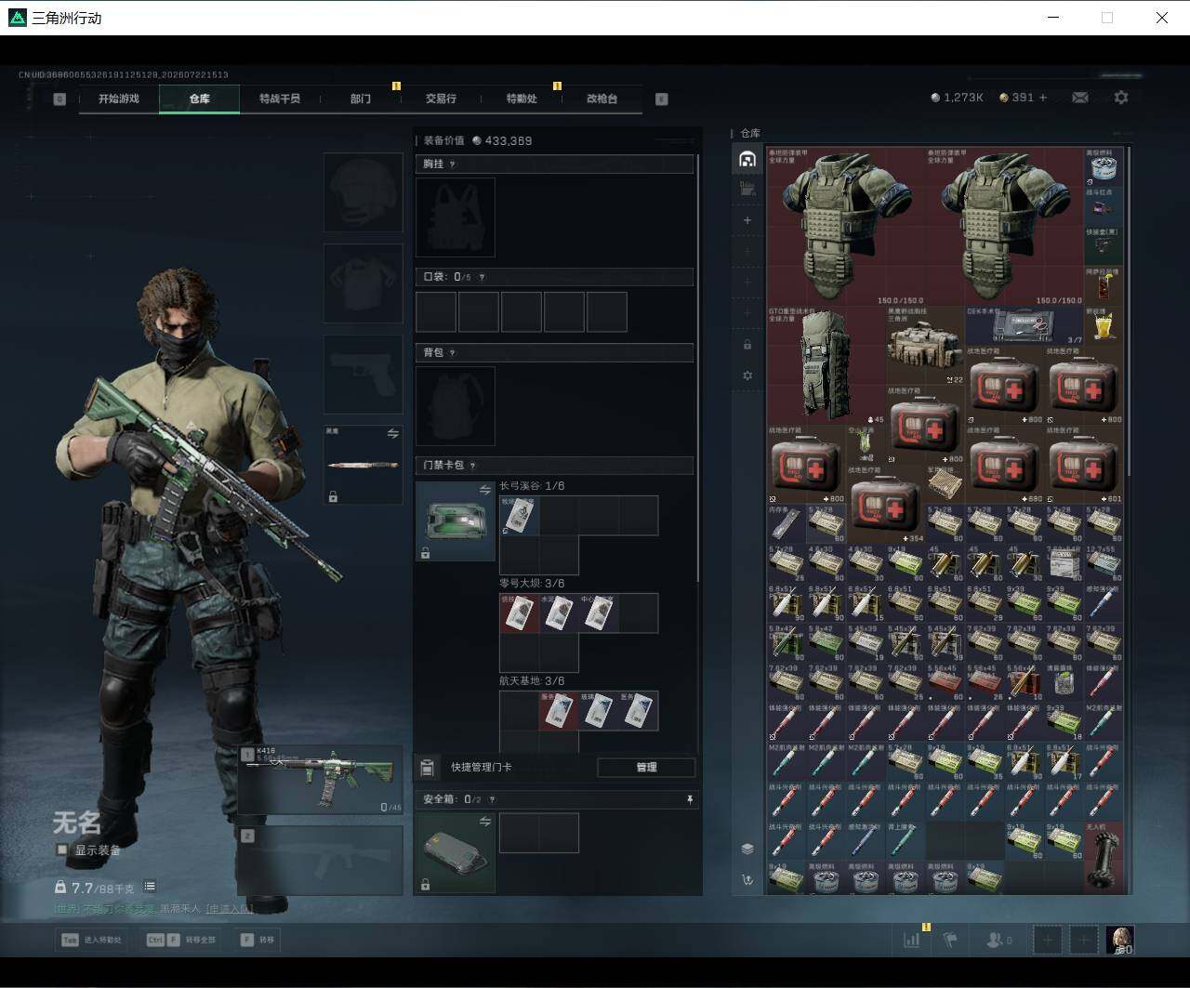Screen dimensions: 1190x988
Task: Click the help icon beside 胸挂
Action: pos(453,165)
